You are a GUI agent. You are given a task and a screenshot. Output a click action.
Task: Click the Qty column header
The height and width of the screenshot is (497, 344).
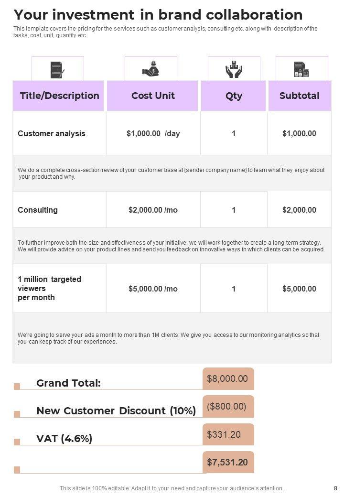pos(234,96)
